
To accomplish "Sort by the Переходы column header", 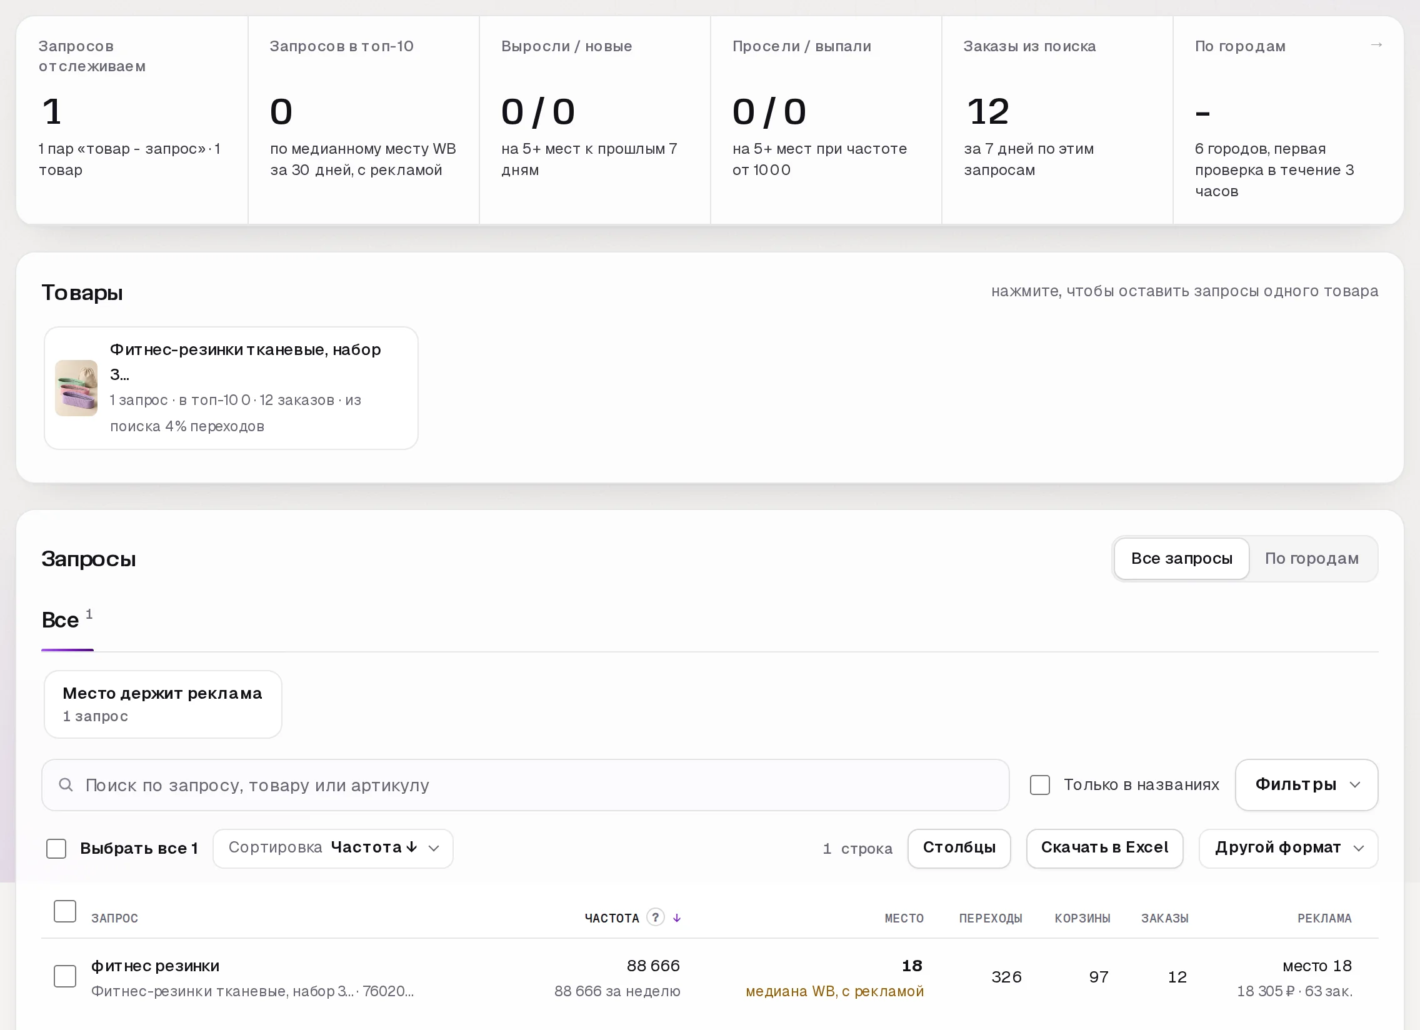I will 991,919.
